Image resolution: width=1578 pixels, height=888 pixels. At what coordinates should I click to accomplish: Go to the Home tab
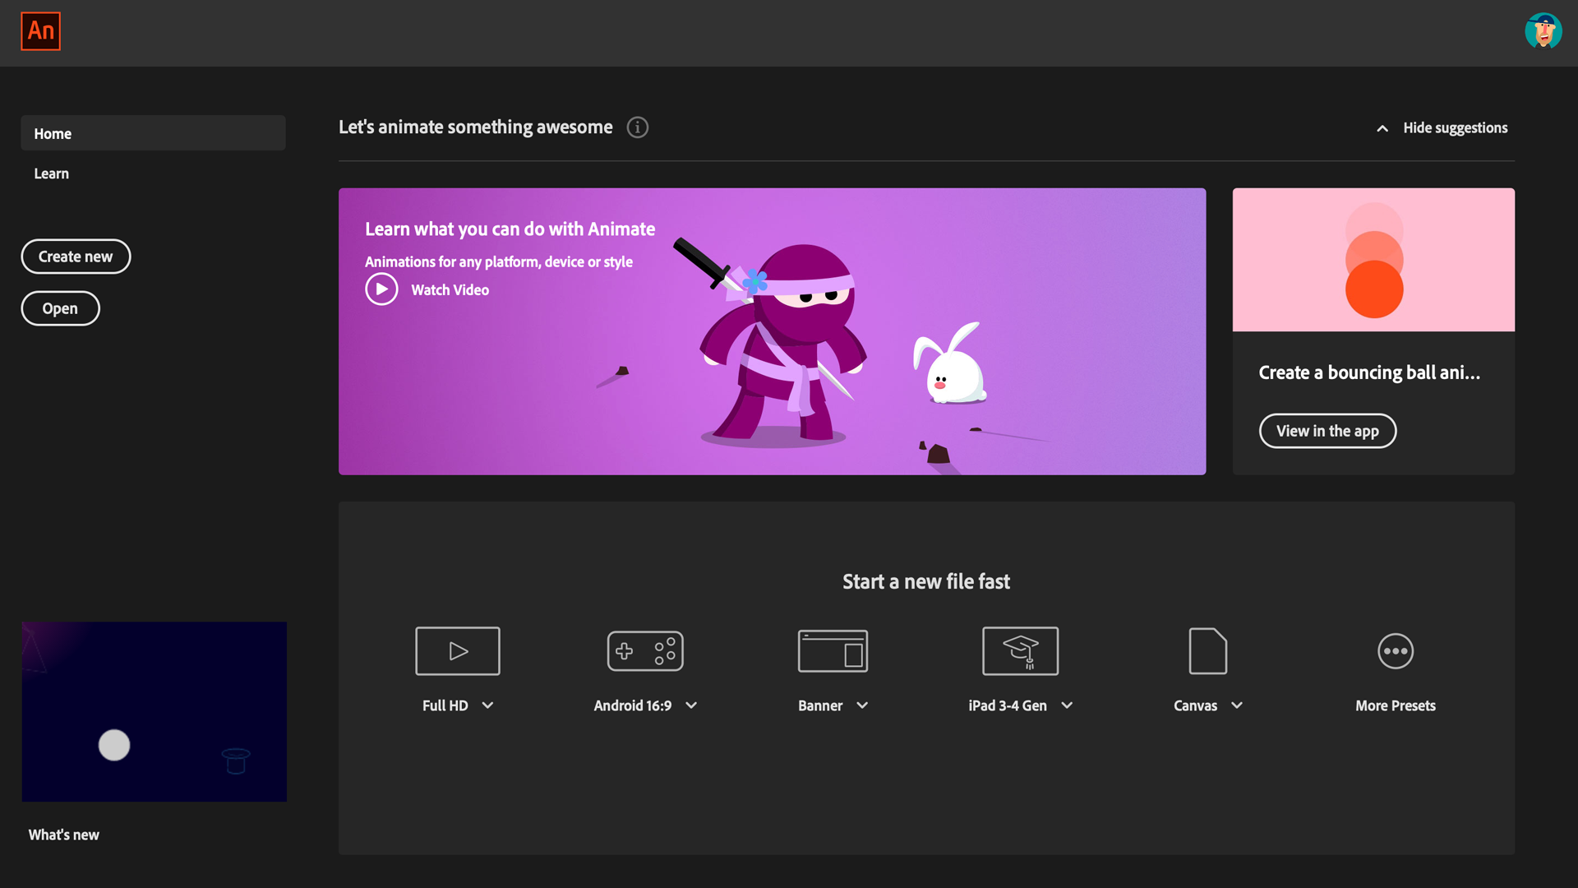click(153, 133)
